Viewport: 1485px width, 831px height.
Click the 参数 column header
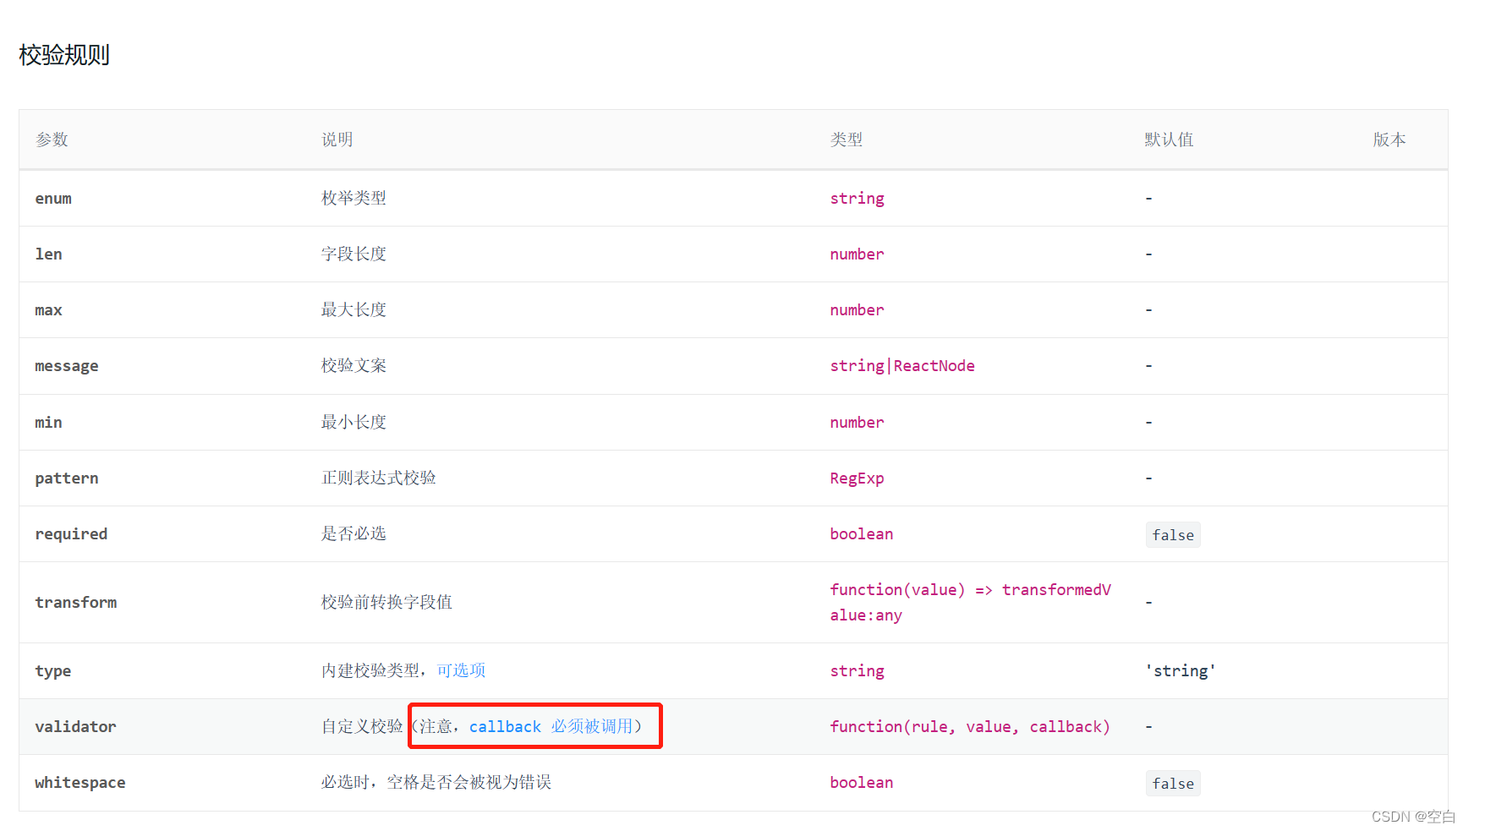click(x=52, y=139)
